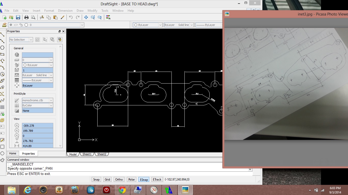Toggle Snap mode in status bar
348x195 pixels.
coord(96,179)
